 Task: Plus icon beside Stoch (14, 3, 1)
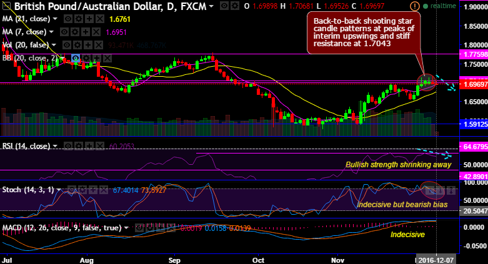pyautogui.click(x=92, y=190)
